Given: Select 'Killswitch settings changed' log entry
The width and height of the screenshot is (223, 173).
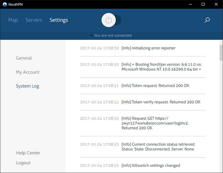Looking at the screenshot, I should pos(143,165).
